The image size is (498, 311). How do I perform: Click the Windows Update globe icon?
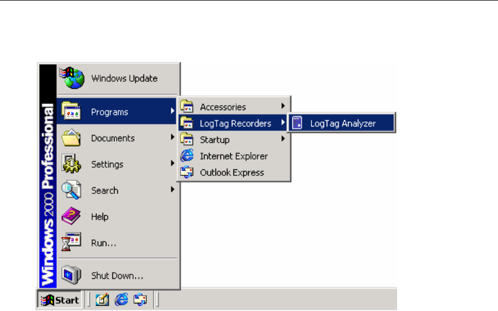[73, 78]
